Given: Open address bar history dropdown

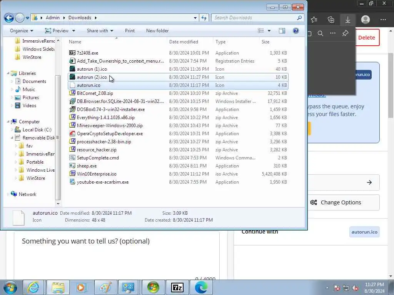Looking at the screenshot, I should pos(195,18).
